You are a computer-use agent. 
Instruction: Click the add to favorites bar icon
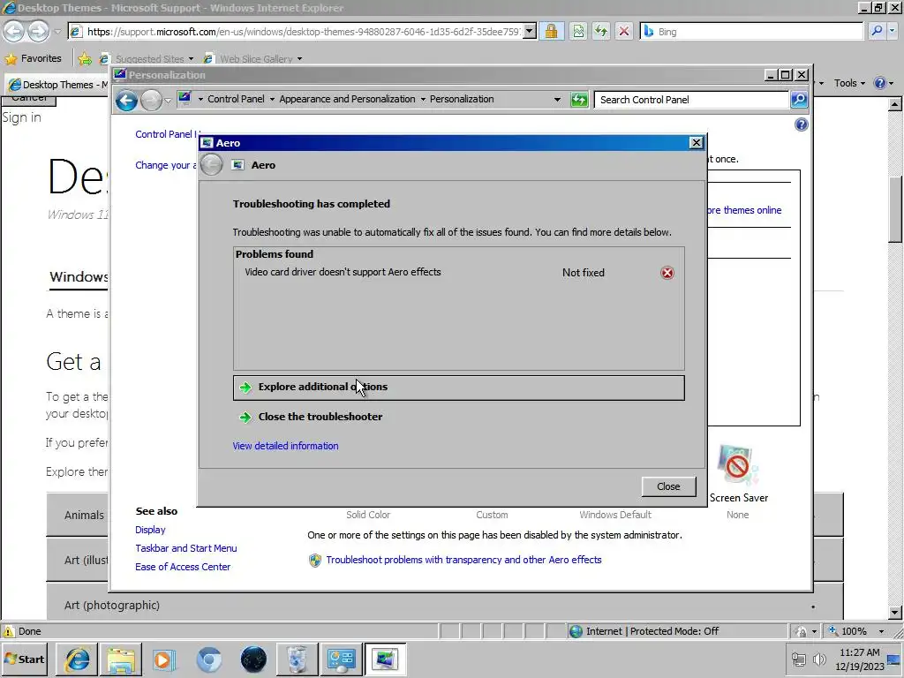85,58
